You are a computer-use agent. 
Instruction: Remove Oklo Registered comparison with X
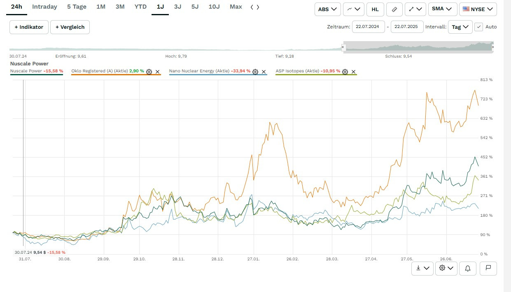[157, 72]
